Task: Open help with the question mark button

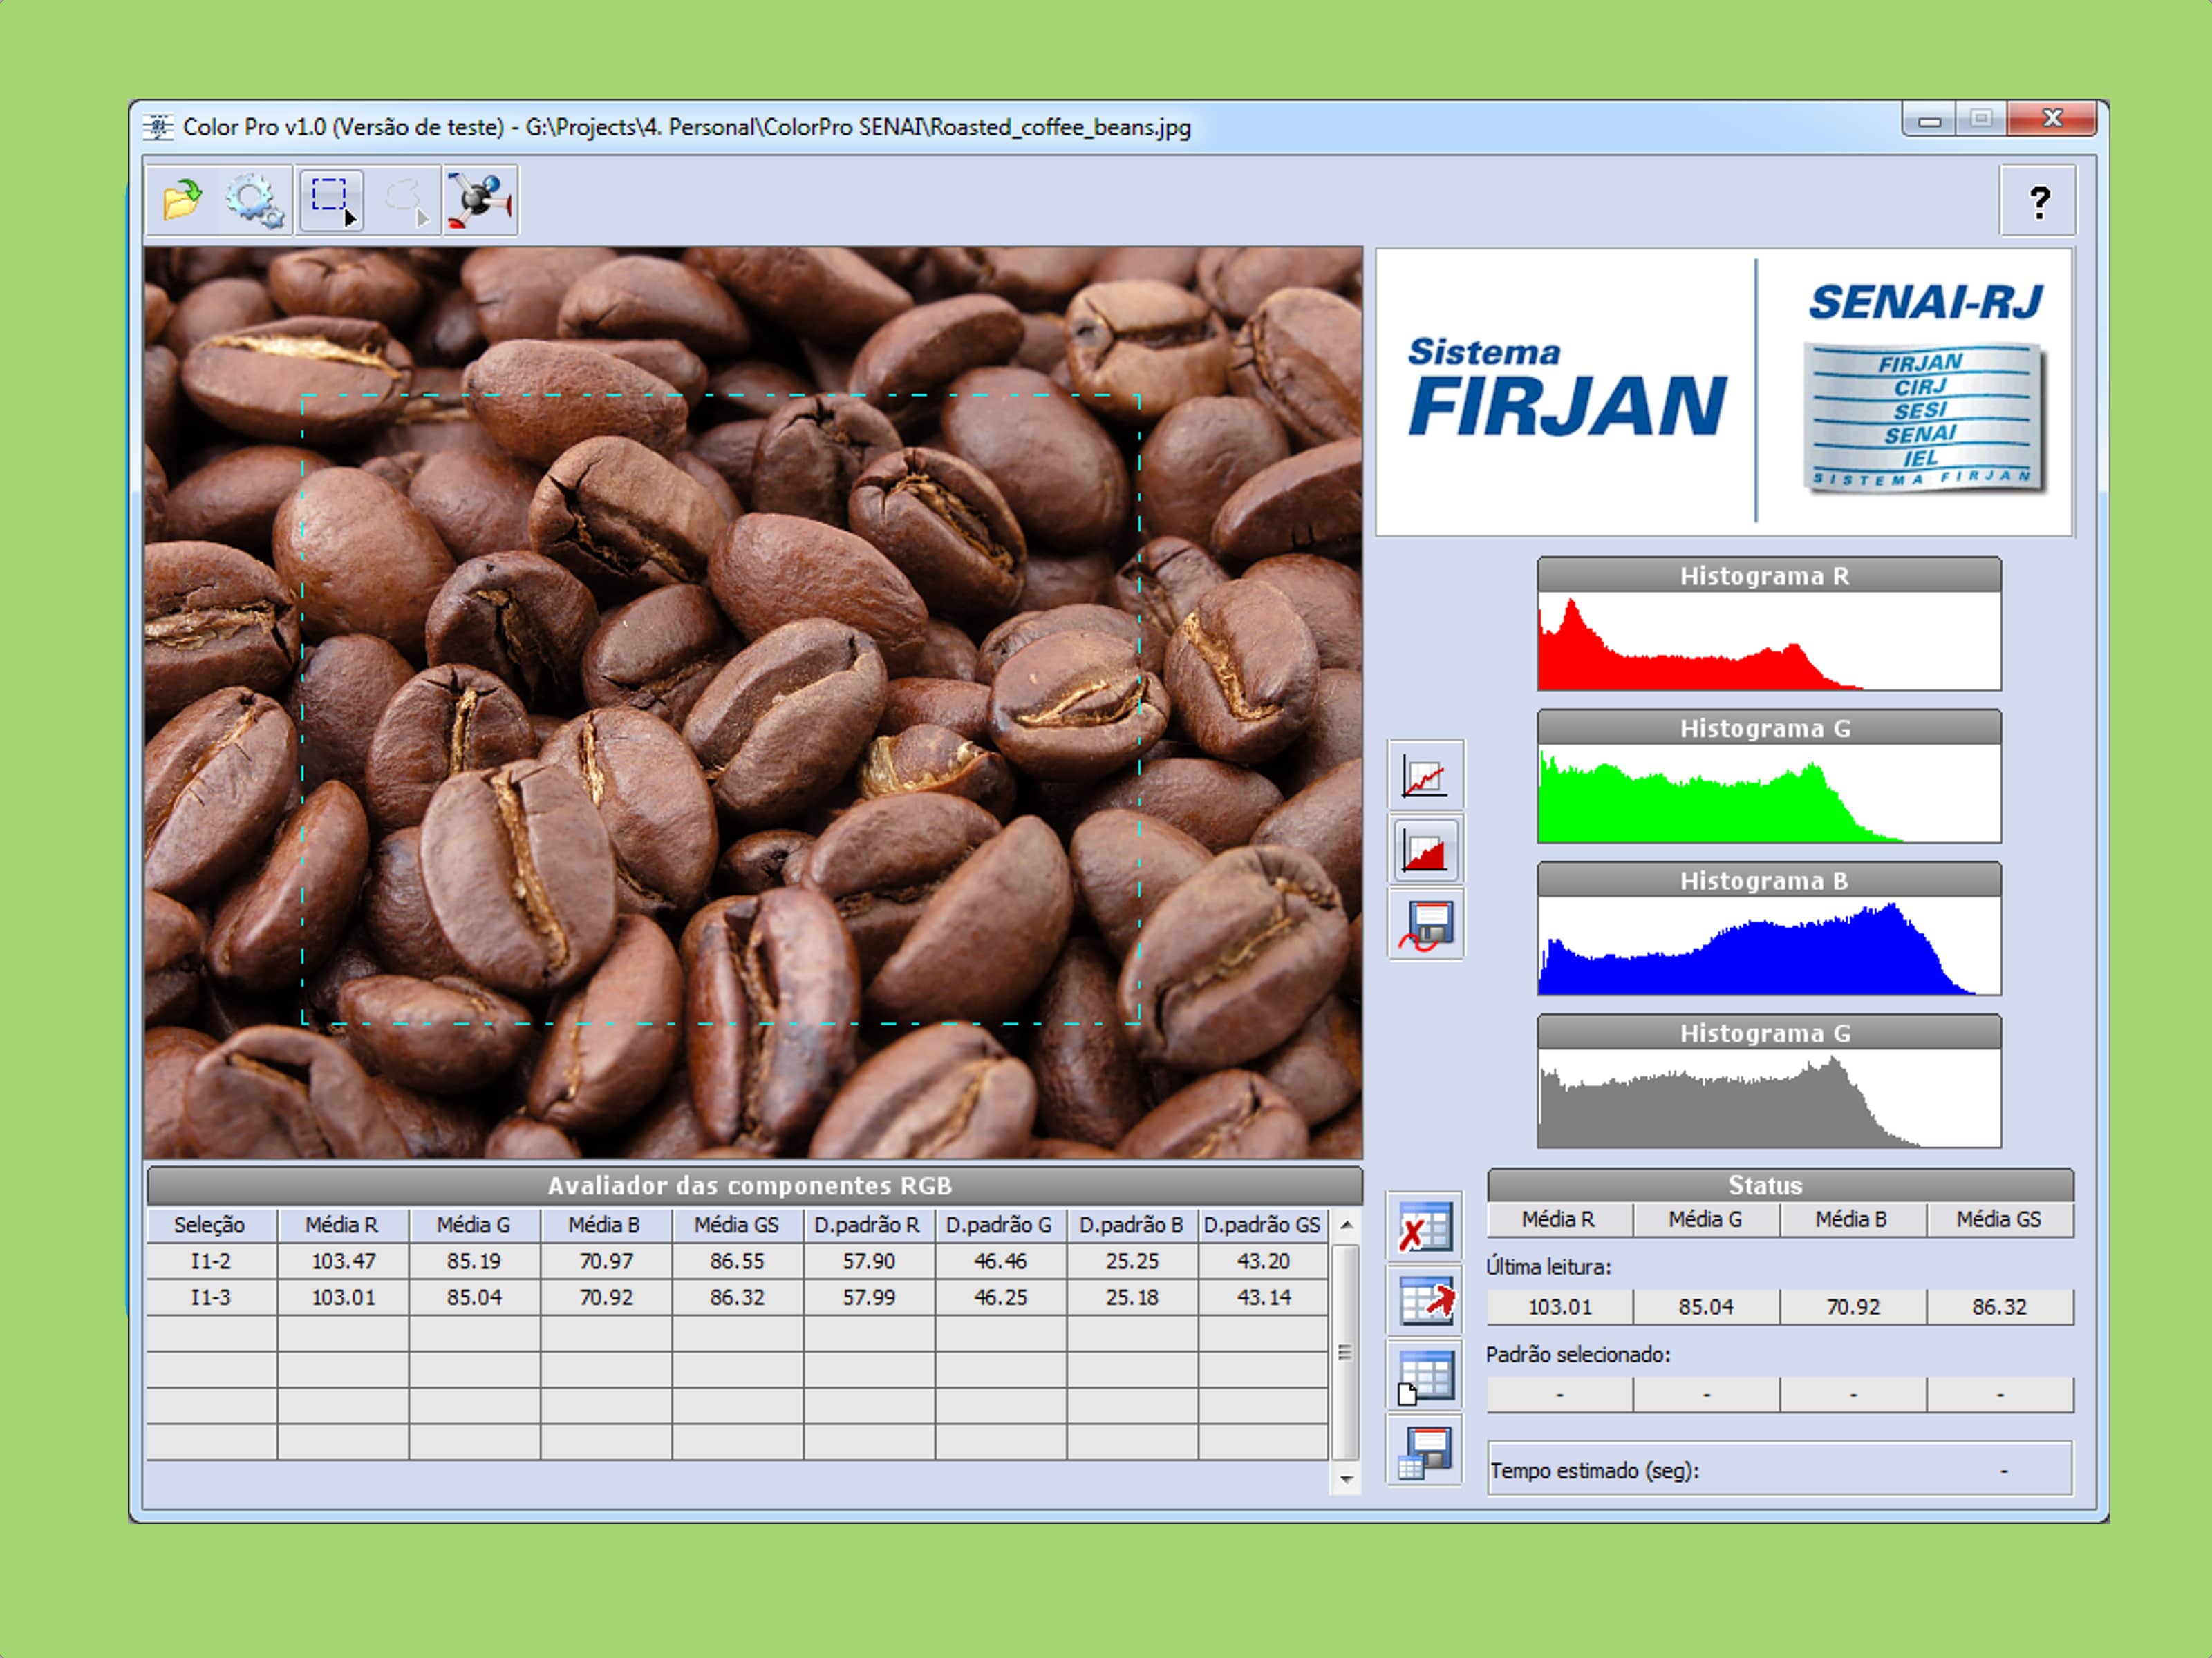Action: [x=2038, y=202]
